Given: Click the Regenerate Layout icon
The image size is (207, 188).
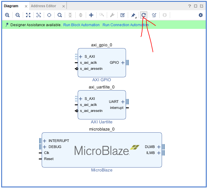Looking at the screenshot, I should point(144,15).
